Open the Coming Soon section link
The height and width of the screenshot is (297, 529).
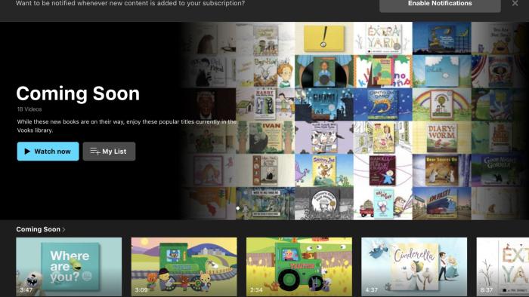tap(38, 229)
